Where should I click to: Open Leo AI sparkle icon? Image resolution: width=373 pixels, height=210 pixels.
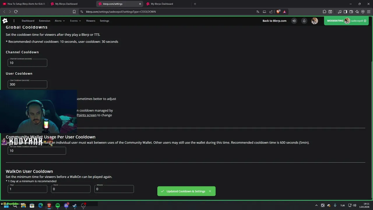(x=357, y=12)
